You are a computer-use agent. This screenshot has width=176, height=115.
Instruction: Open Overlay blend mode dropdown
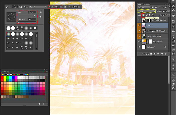point(147,11)
